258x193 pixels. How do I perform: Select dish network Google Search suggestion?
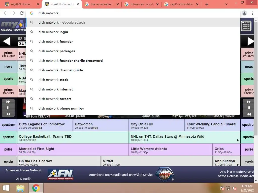point(133,22)
